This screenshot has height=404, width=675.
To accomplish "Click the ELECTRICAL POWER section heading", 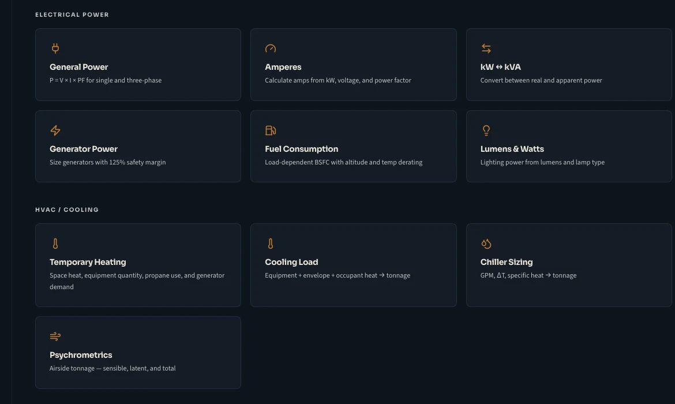I will coord(72,14).
